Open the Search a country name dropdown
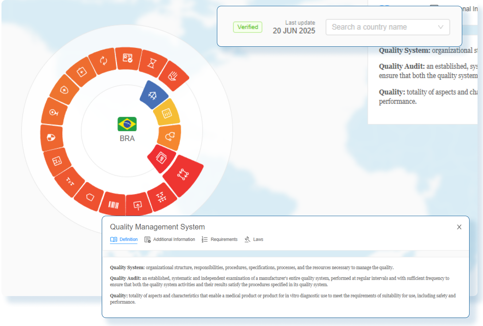 coord(388,27)
